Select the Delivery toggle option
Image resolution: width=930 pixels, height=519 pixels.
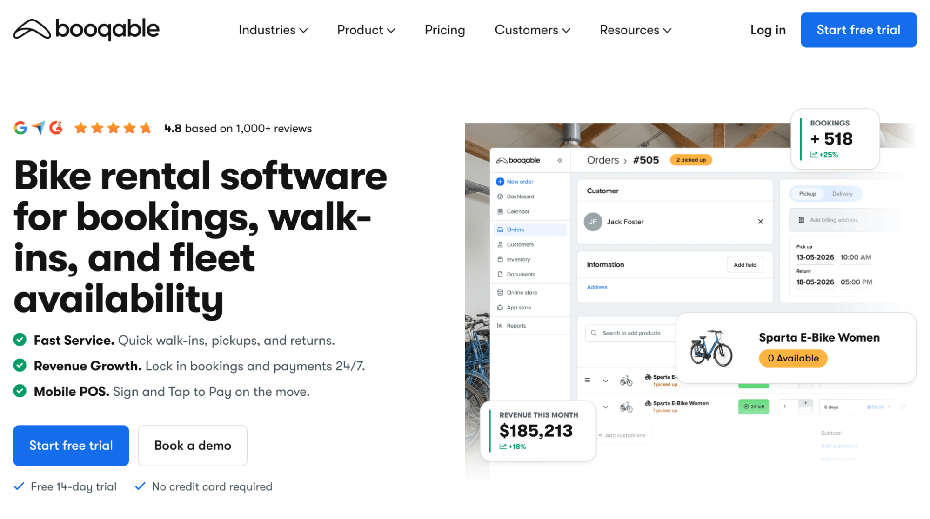click(x=842, y=194)
